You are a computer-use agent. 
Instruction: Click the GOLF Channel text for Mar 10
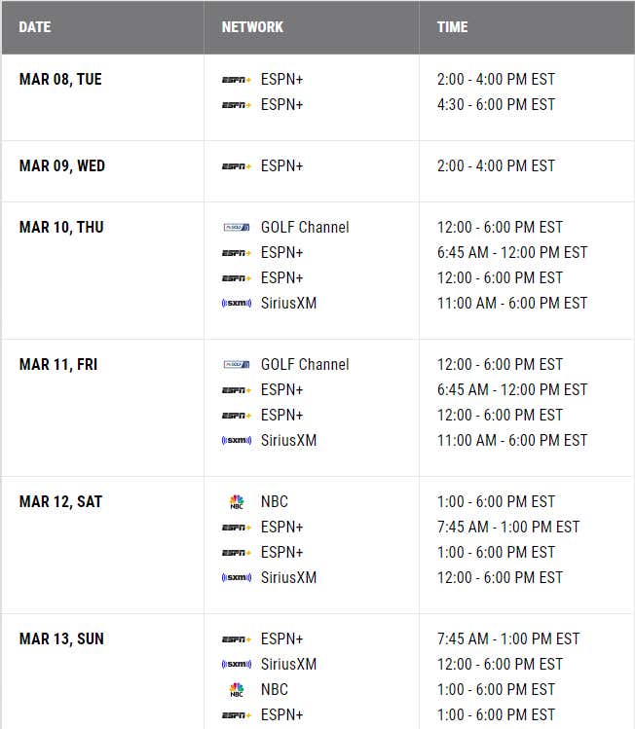click(x=305, y=228)
